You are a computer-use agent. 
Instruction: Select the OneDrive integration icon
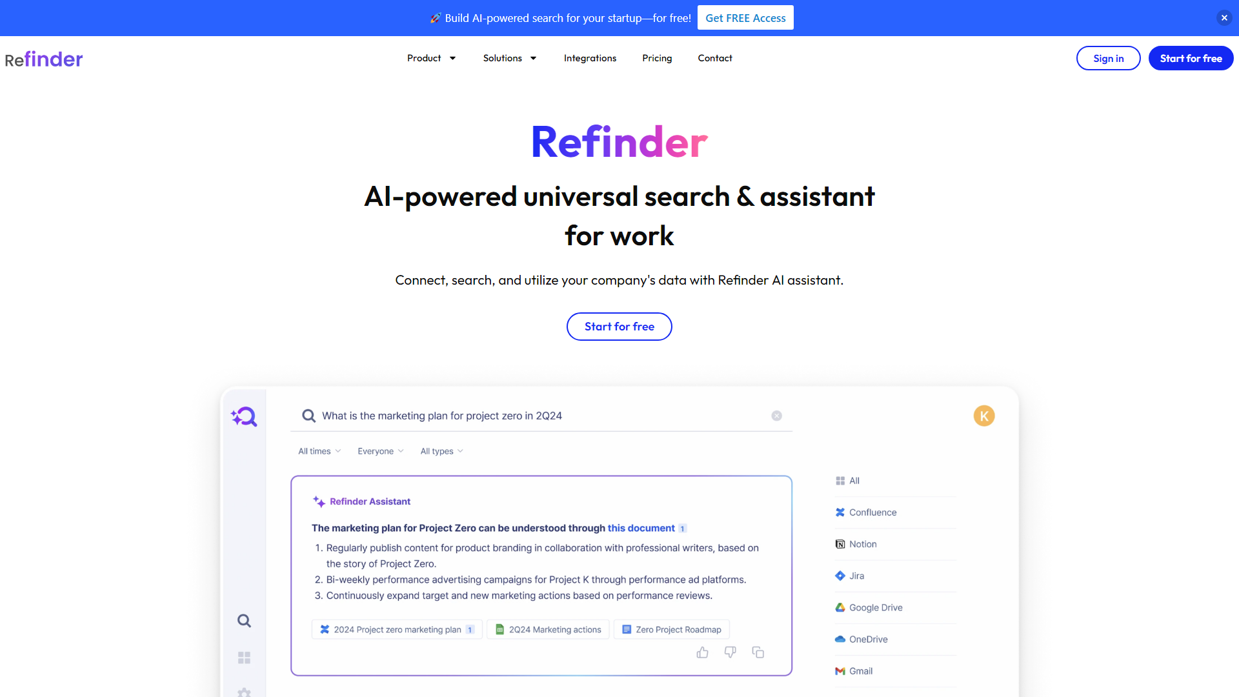click(840, 639)
